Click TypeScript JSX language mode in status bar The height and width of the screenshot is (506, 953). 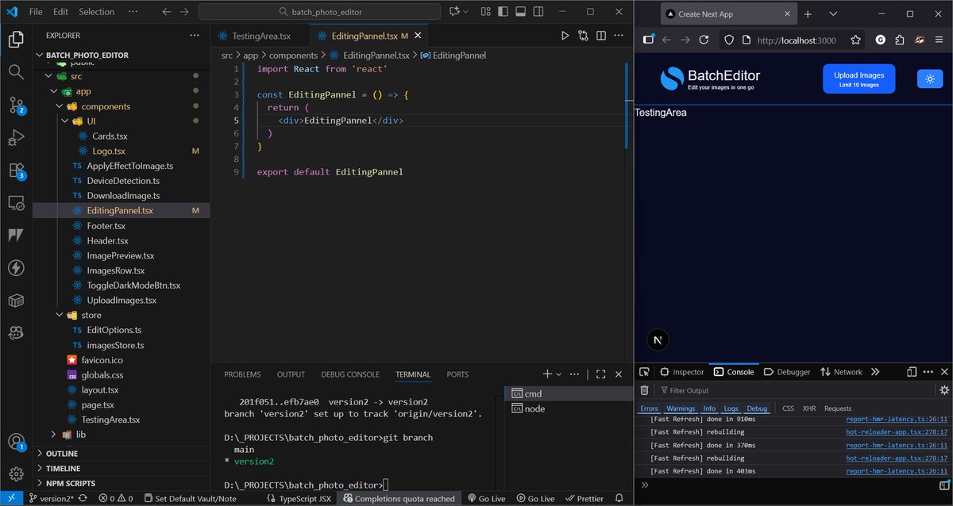[x=299, y=498]
